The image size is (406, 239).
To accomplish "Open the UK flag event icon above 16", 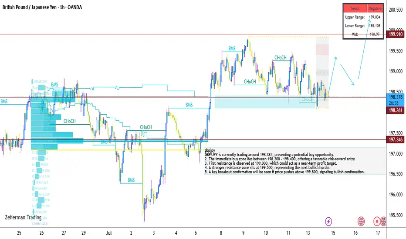I will [361, 222].
